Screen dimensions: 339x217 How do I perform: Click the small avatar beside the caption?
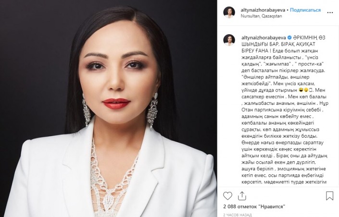pyautogui.click(x=229, y=40)
